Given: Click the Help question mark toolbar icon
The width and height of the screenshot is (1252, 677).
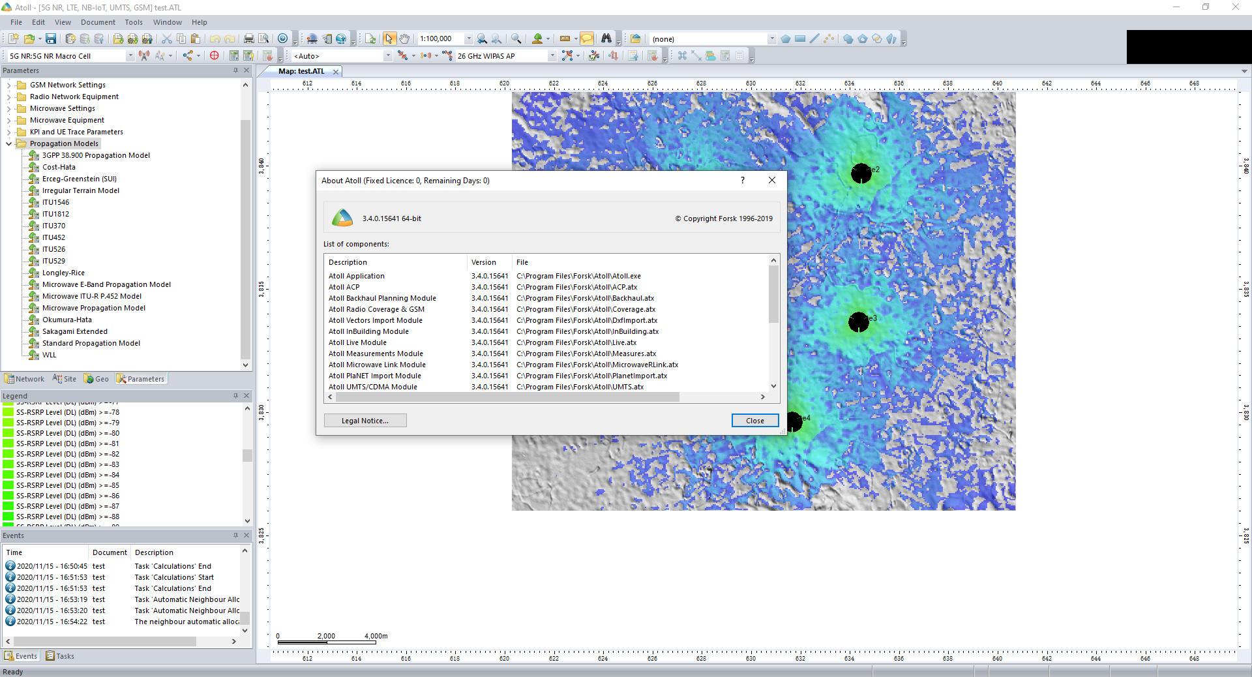Looking at the screenshot, I should [282, 39].
